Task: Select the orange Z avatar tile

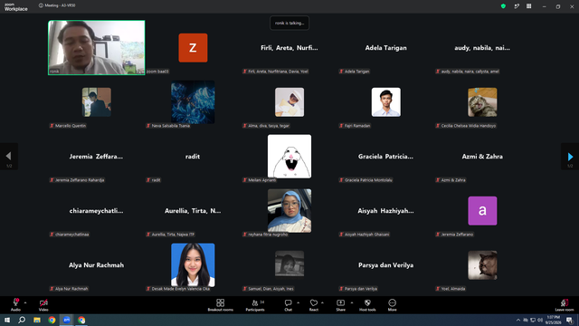Action: (193, 48)
